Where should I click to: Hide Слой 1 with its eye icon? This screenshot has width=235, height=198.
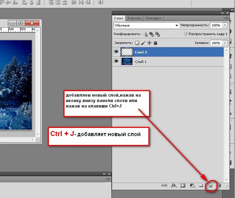point(116,61)
